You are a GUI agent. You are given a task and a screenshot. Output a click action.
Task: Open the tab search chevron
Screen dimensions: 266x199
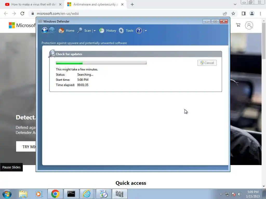235,4
